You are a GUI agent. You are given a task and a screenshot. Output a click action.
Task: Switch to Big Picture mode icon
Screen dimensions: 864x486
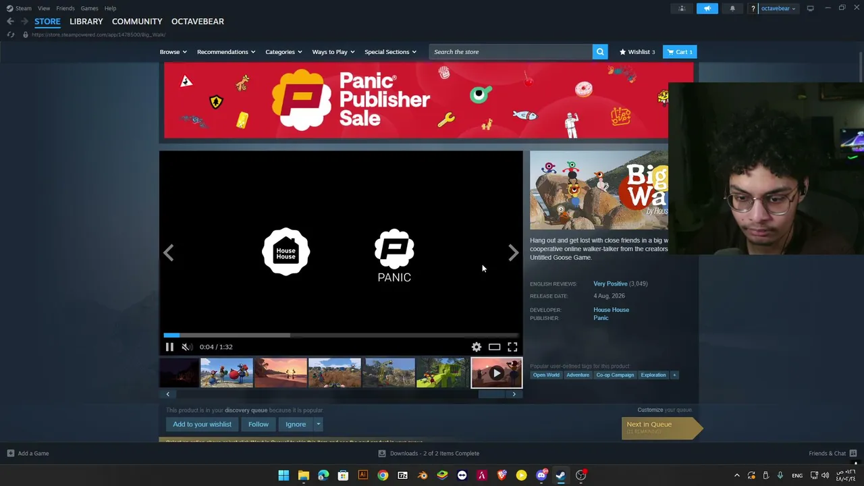coord(810,8)
